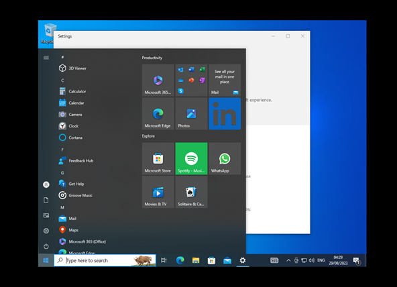
Task: Open Pictures from the Start sidebar
Action: (x=46, y=215)
